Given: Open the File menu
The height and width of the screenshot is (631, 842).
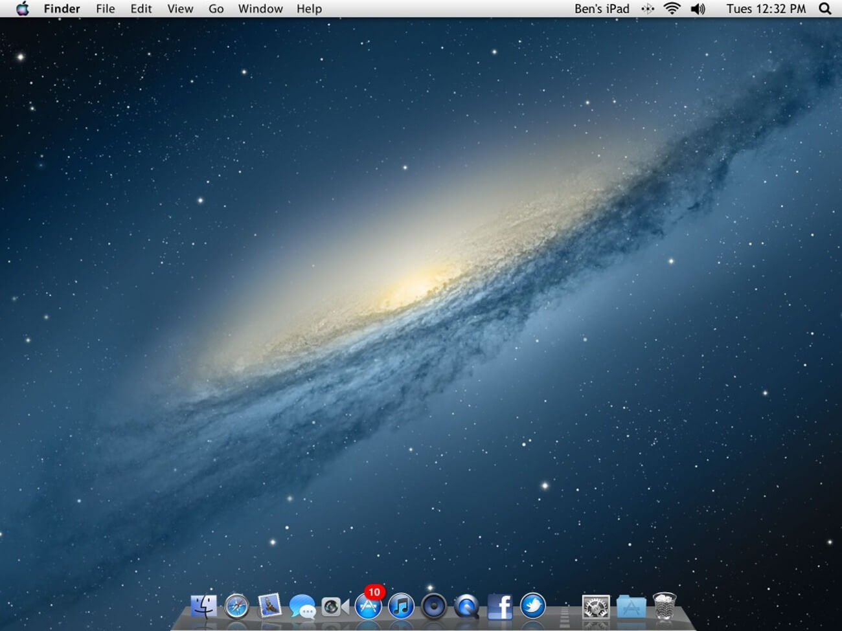Looking at the screenshot, I should click(105, 8).
